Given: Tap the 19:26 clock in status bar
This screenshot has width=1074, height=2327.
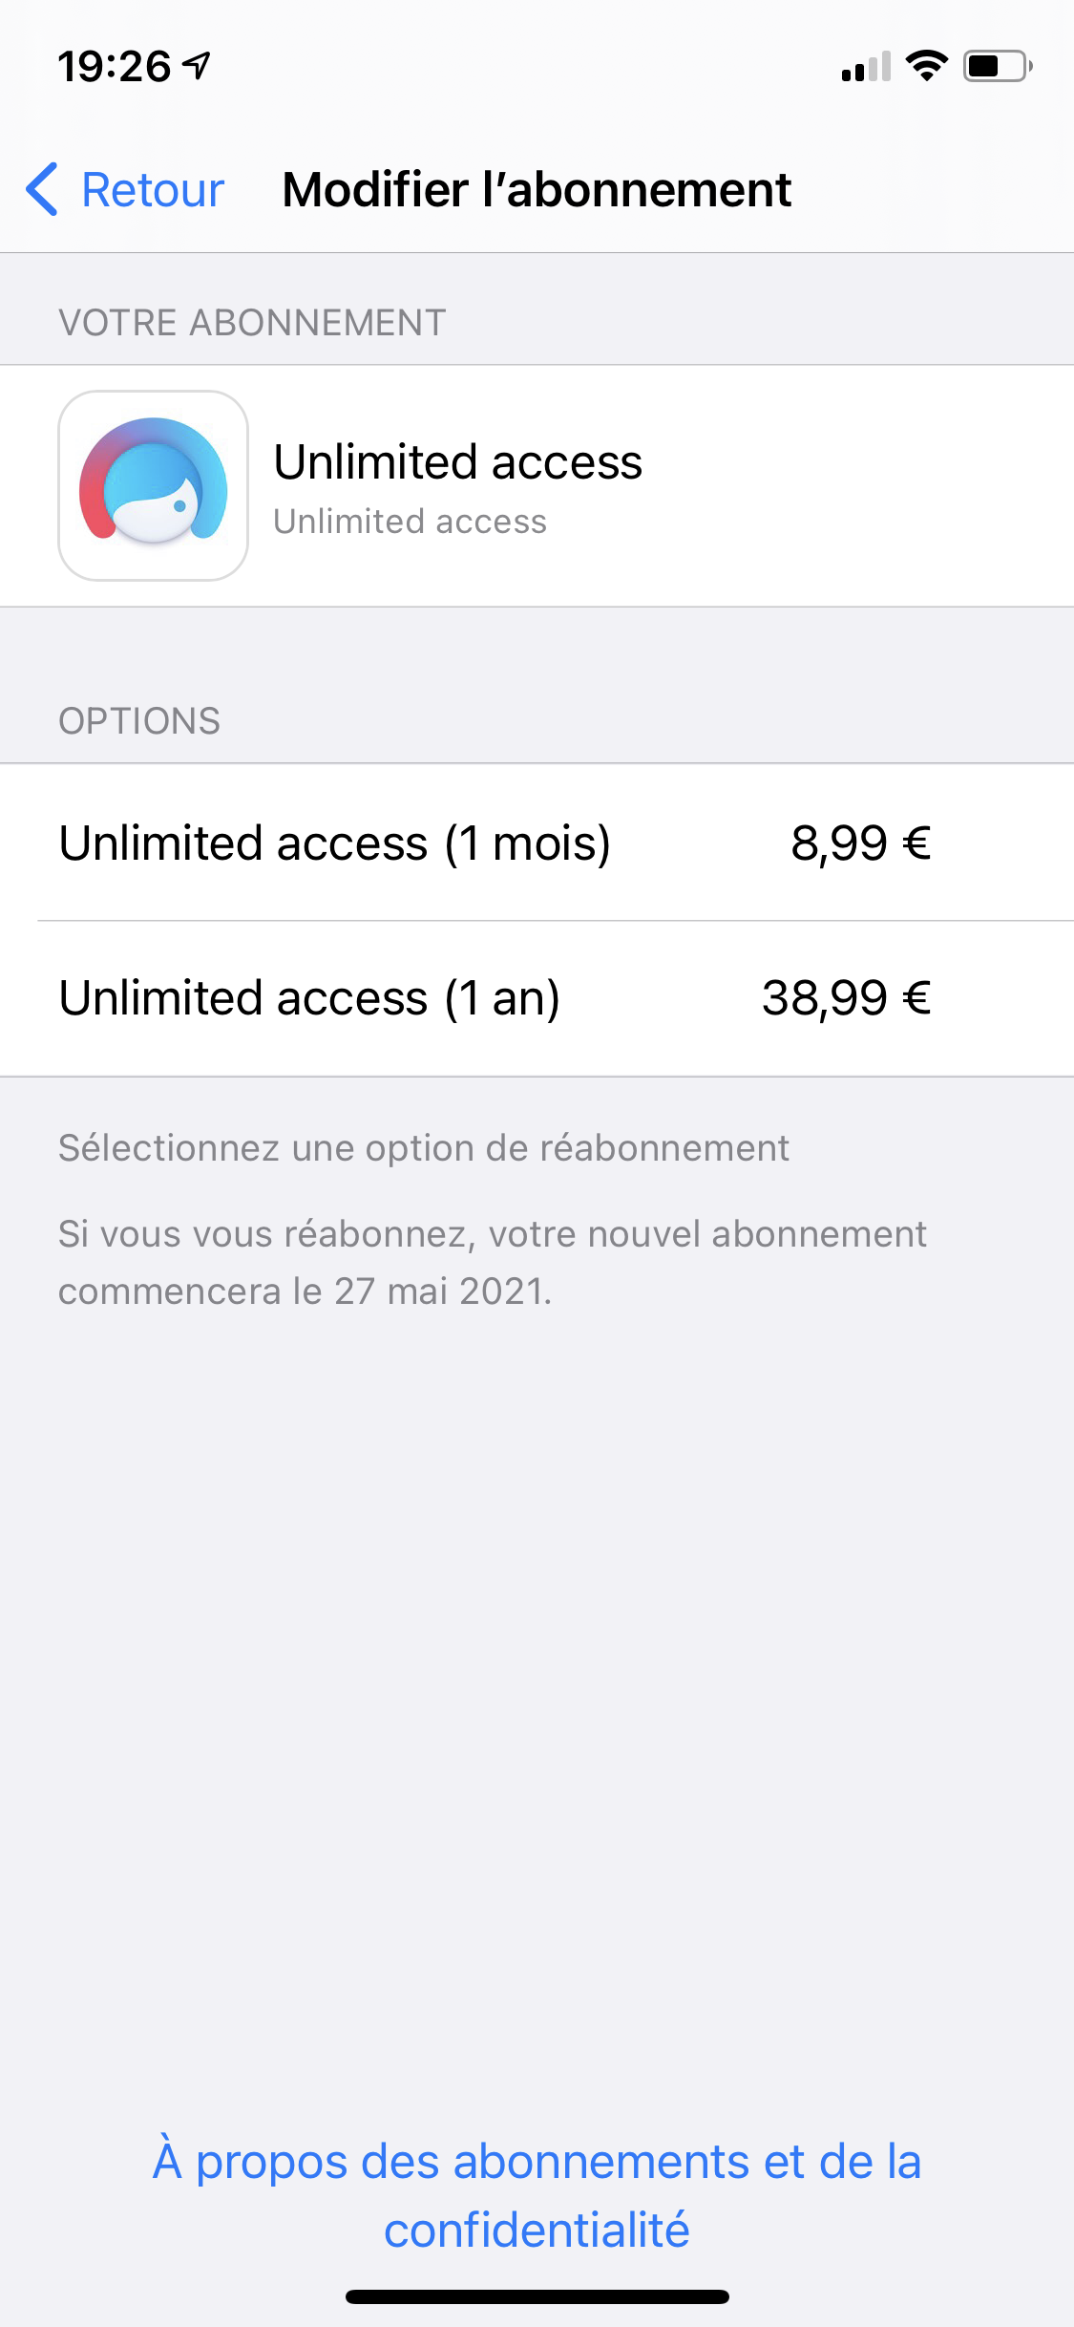Looking at the screenshot, I should [114, 67].
